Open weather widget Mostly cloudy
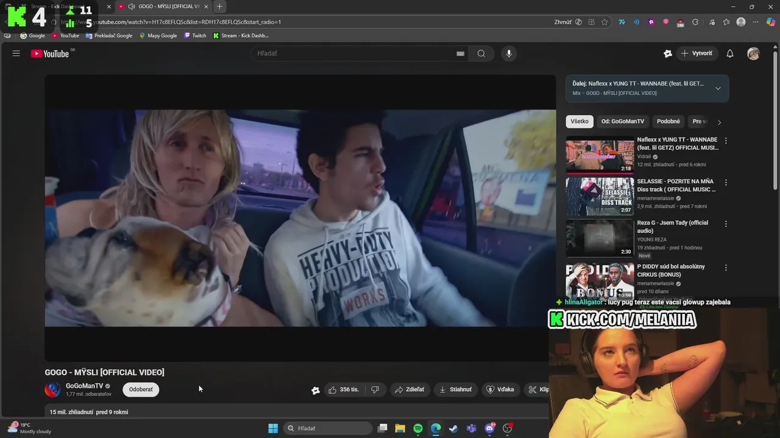 point(29,428)
